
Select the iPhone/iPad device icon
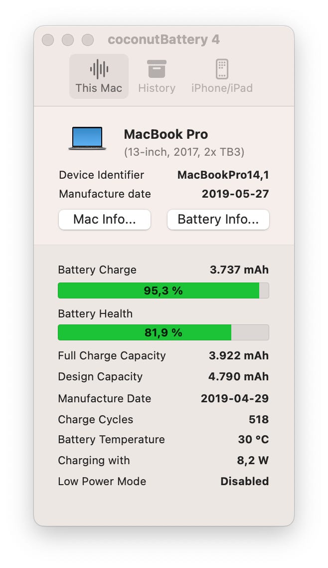tap(222, 68)
